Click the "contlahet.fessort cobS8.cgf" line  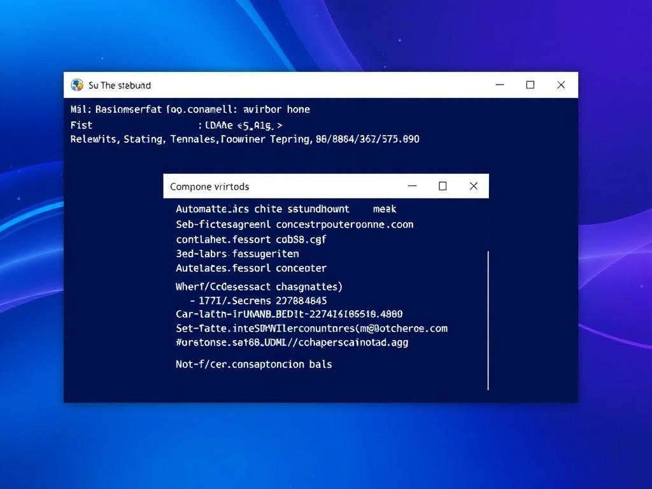251,240
